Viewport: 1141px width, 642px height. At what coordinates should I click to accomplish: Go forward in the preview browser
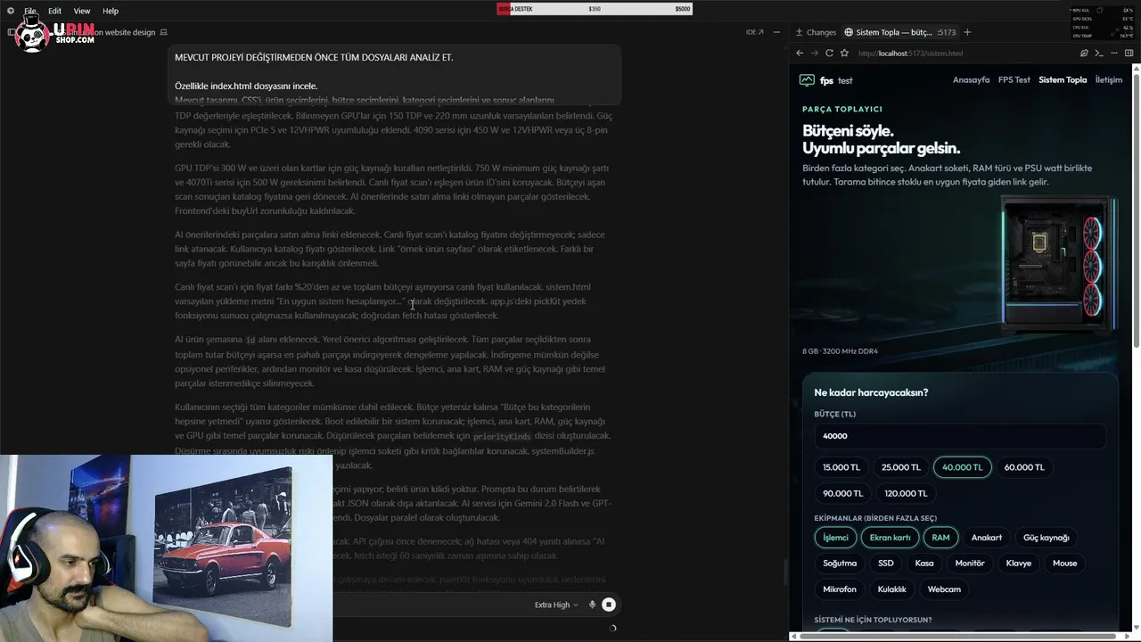pyautogui.click(x=814, y=53)
